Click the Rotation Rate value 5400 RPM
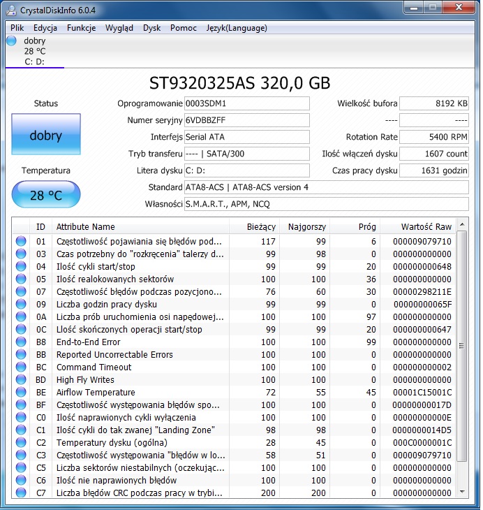 [x=434, y=137]
